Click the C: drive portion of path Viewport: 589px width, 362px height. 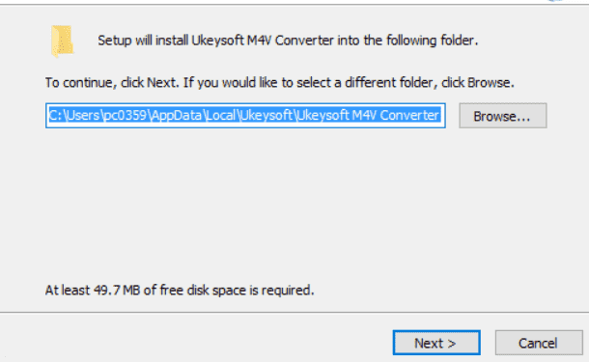point(56,115)
